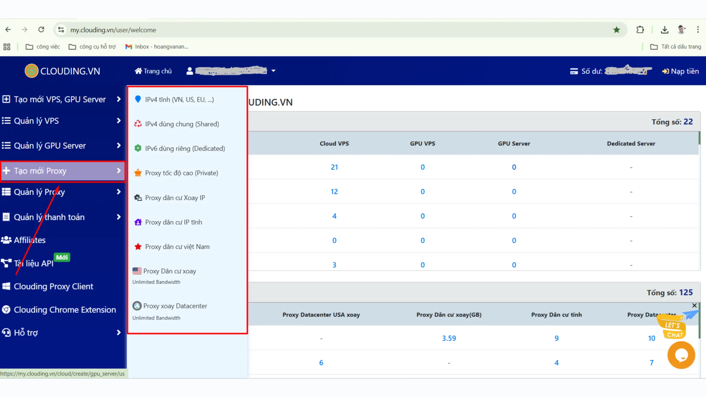Expand the Quản lý GPU Server chevron
The width and height of the screenshot is (706, 397).
pyautogui.click(x=119, y=145)
